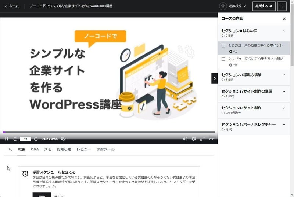Check lecture 1 このコースの概要 checkbox

click(223, 45)
